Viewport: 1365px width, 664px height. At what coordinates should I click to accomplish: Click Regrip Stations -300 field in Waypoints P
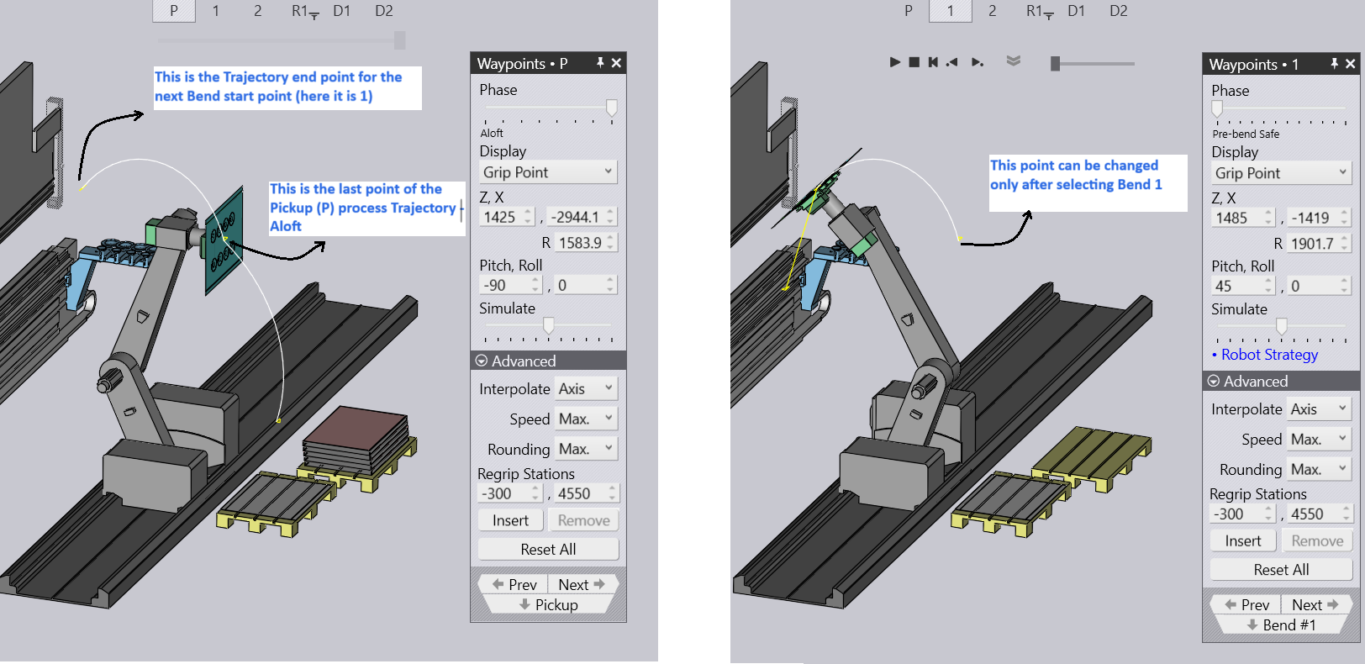tap(510, 493)
